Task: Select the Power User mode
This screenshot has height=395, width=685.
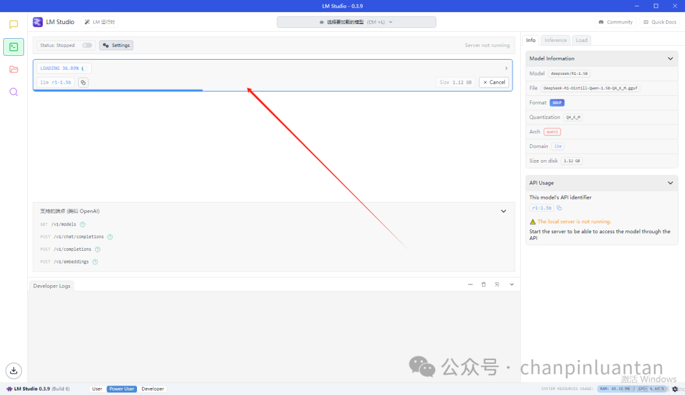Action: point(121,389)
